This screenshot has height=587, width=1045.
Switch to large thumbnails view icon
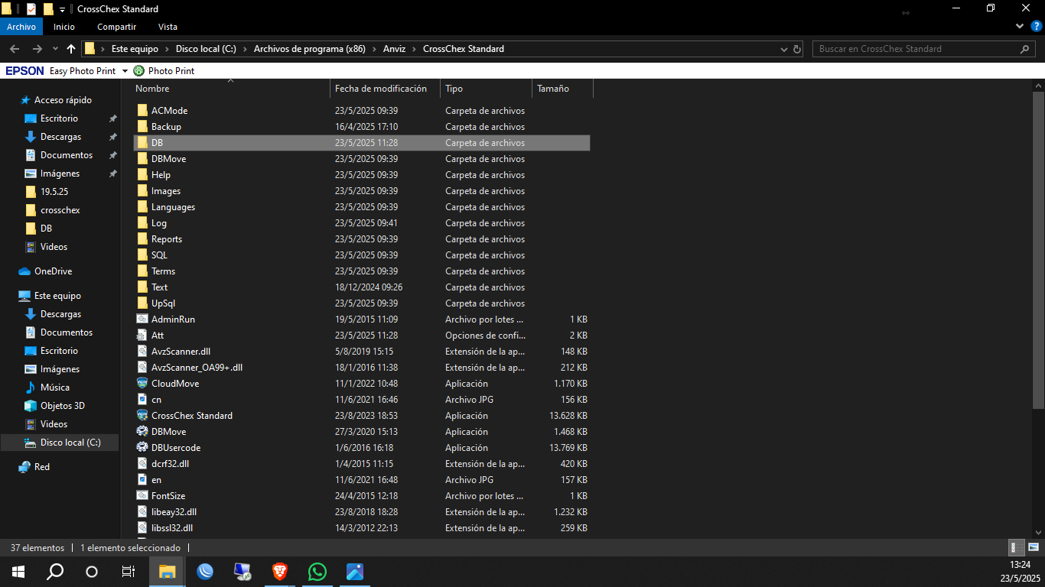1033,547
